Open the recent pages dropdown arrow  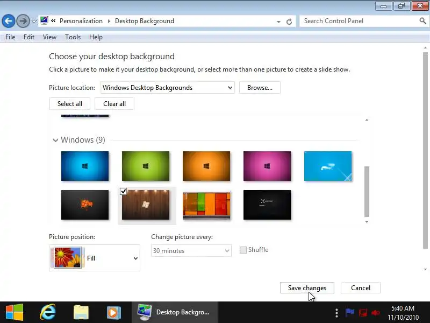click(x=34, y=22)
